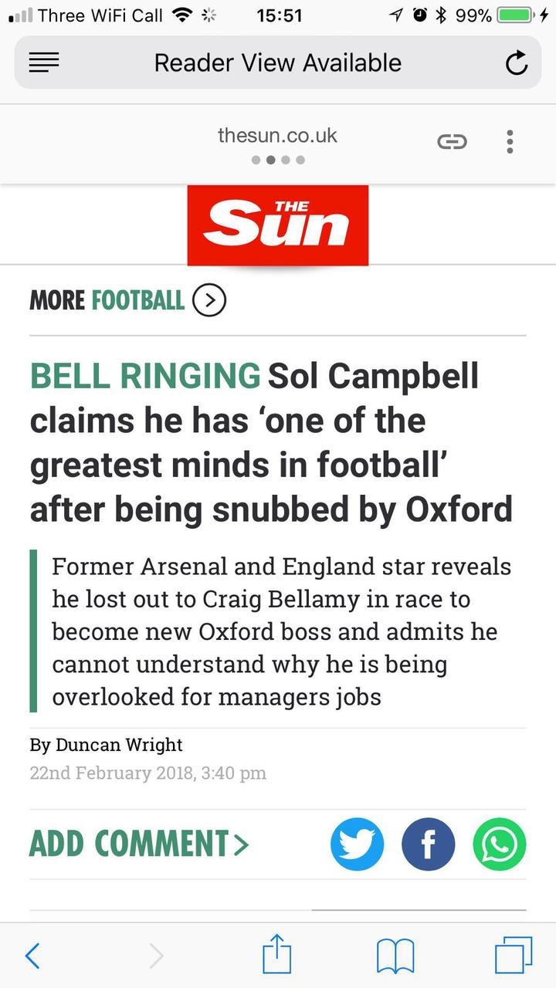The image size is (556, 988).
Task: Open the More Football section link
Action: tap(107, 300)
